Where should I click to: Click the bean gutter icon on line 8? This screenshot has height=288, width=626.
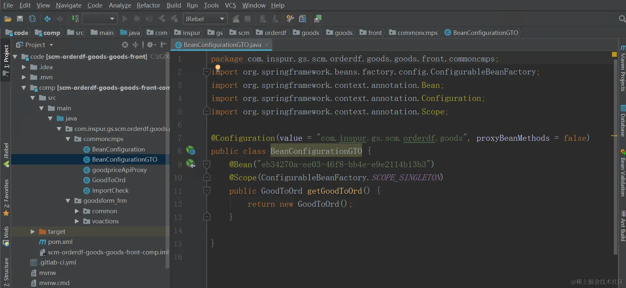191,151
